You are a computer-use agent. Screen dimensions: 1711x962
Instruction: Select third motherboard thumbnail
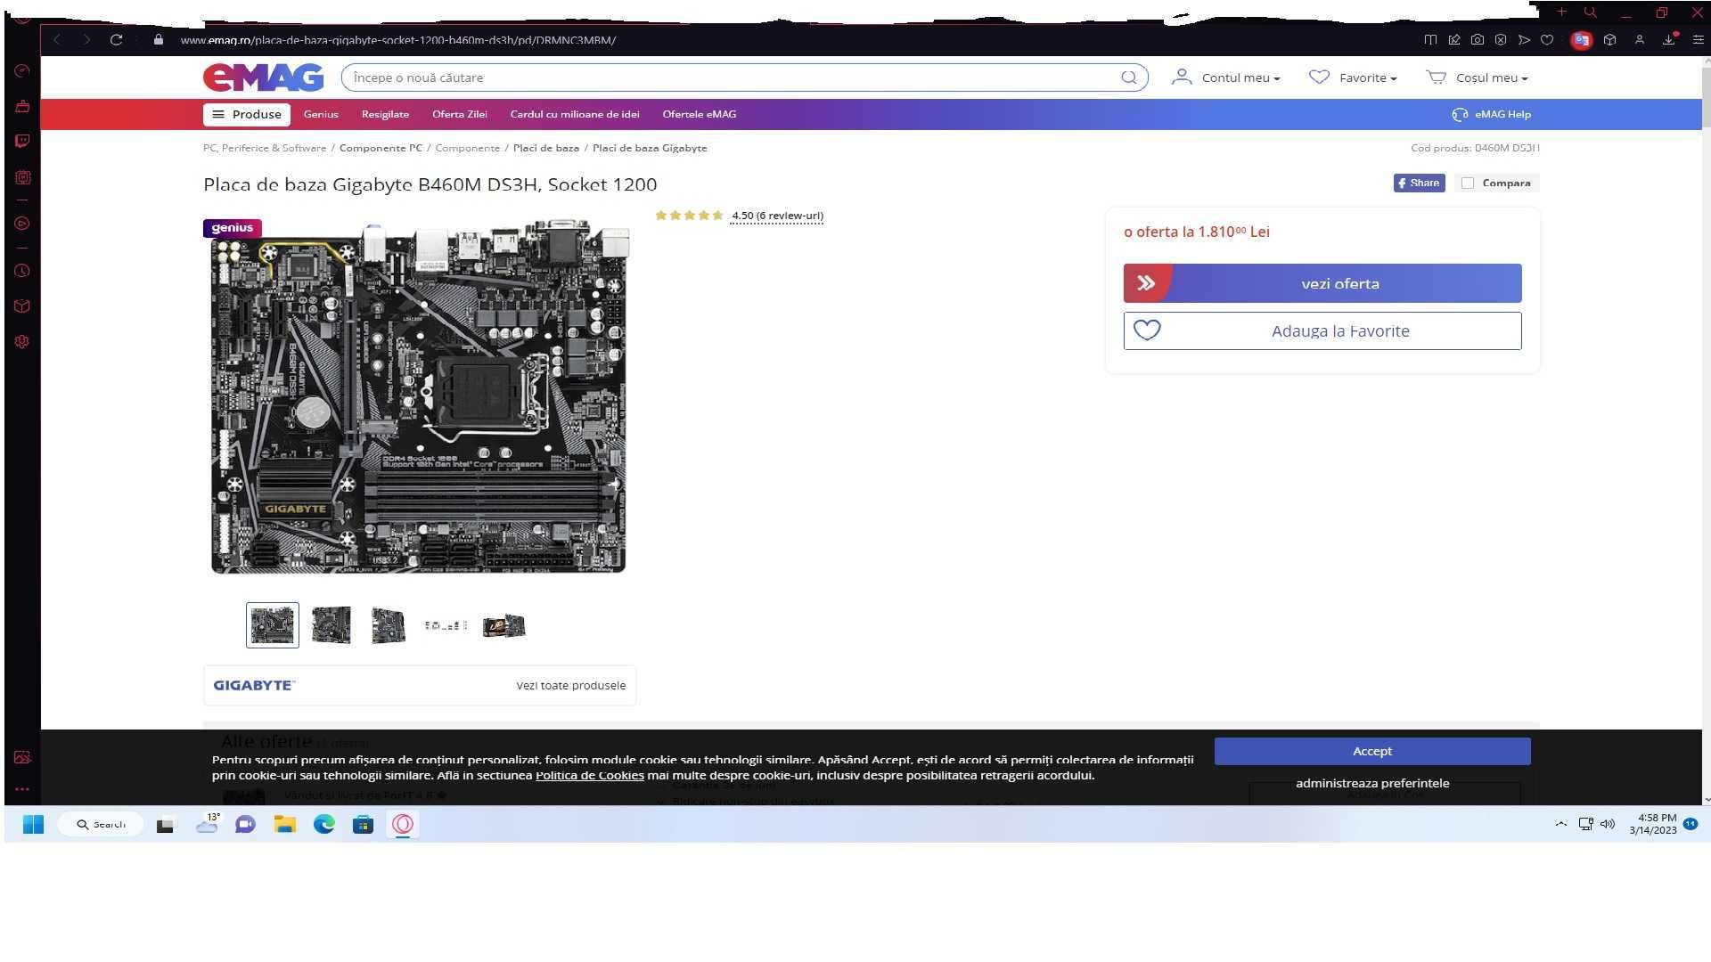[388, 625]
